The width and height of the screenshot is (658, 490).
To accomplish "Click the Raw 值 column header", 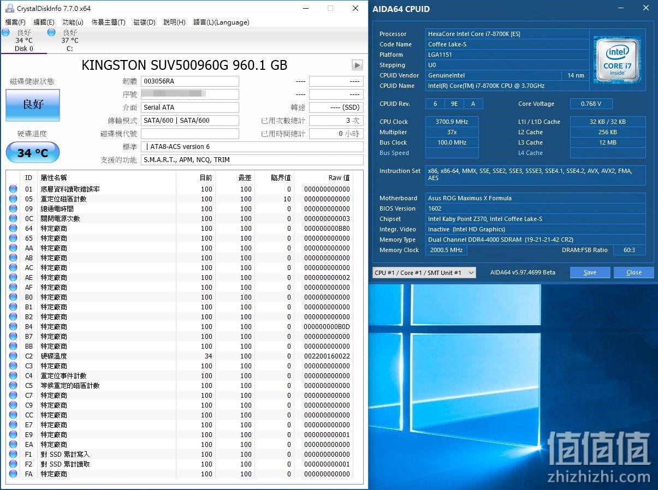I will (x=324, y=178).
